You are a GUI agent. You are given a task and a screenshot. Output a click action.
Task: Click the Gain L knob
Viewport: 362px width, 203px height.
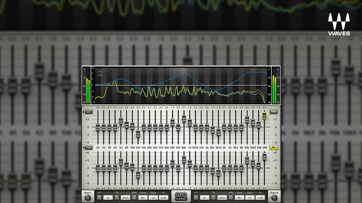click(88, 197)
